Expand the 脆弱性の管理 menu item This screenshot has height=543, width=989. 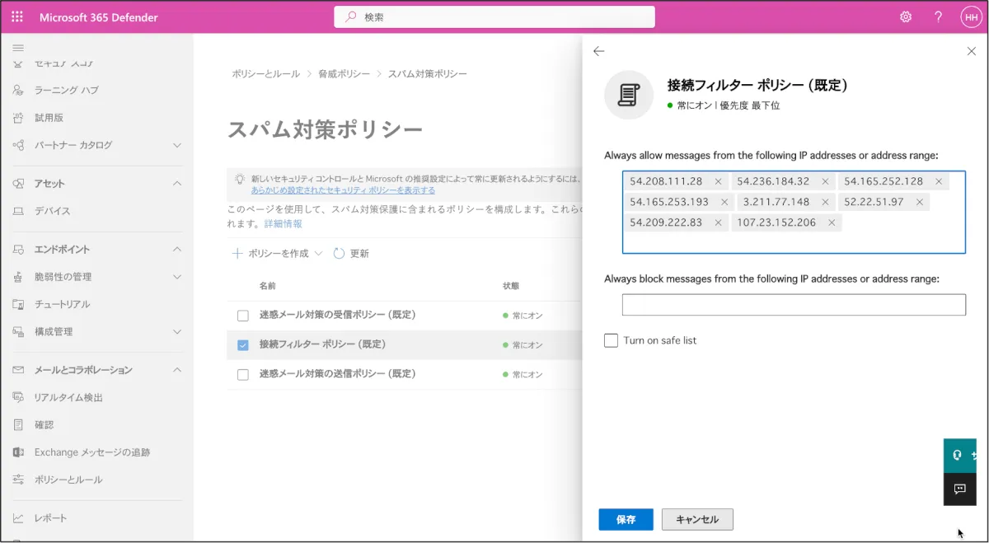pyautogui.click(x=176, y=277)
